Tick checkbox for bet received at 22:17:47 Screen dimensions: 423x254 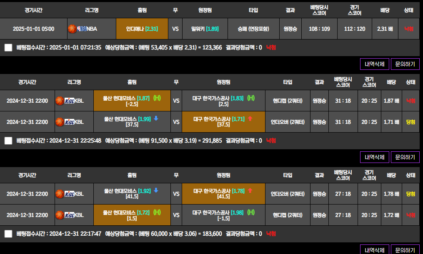click(x=8, y=234)
